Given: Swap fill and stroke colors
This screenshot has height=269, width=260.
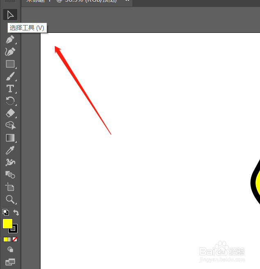Looking at the screenshot, I should [x=16, y=212].
